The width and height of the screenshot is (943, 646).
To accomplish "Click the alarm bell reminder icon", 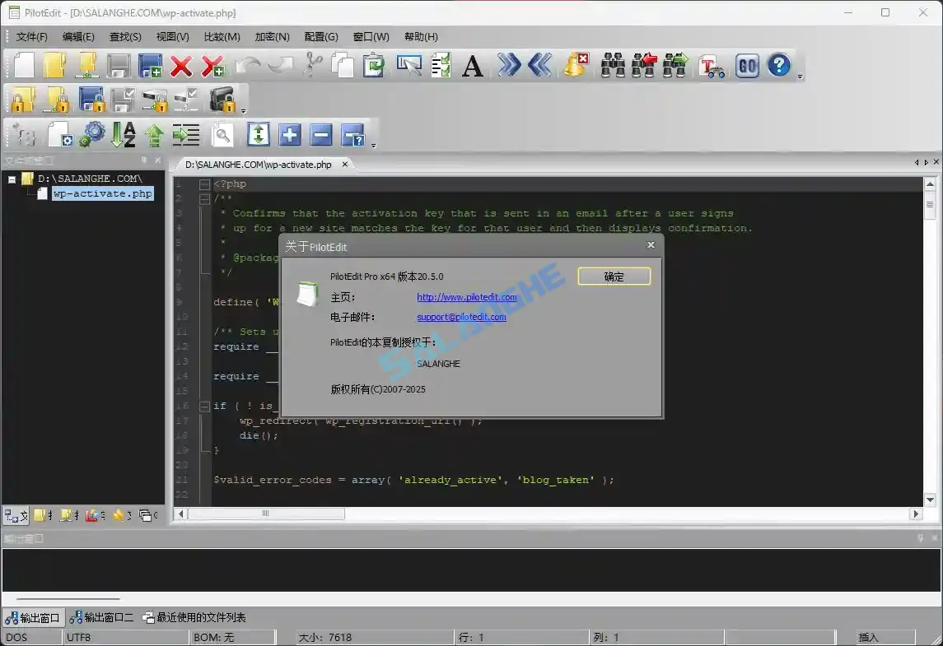I will point(575,65).
